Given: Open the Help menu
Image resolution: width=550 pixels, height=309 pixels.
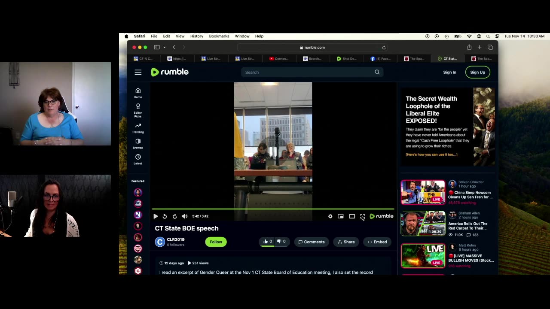Looking at the screenshot, I should coord(259,36).
